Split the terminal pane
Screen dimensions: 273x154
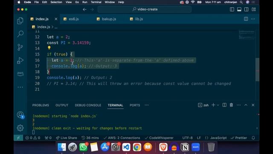[224, 105]
